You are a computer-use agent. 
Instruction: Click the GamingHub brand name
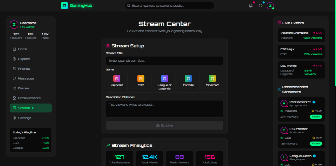pos(81,6)
